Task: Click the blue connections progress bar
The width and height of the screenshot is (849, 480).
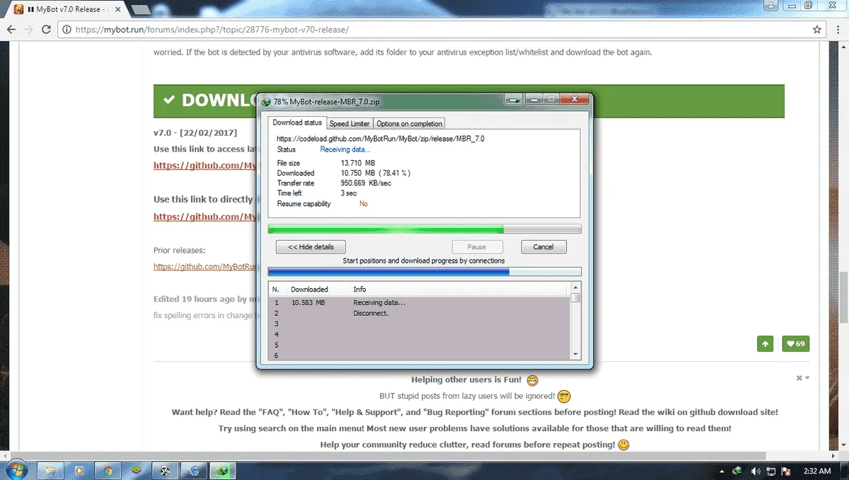Action: pyautogui.click(x=424, y=272)
